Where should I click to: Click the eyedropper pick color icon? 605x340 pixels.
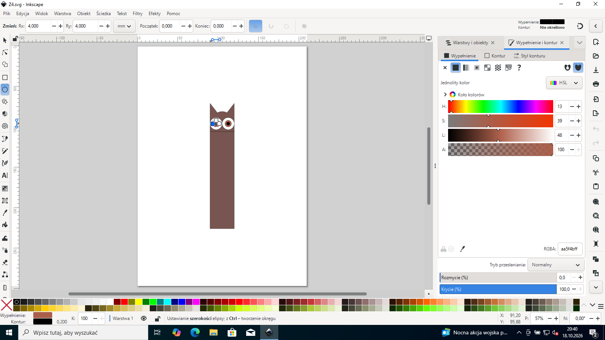[x=462, y=249]
